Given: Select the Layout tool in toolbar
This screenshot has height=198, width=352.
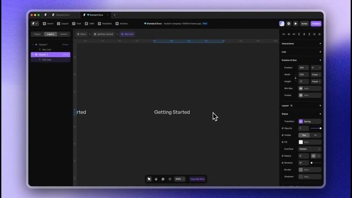Looking at the screenshot, I should [x=63, y=24].
